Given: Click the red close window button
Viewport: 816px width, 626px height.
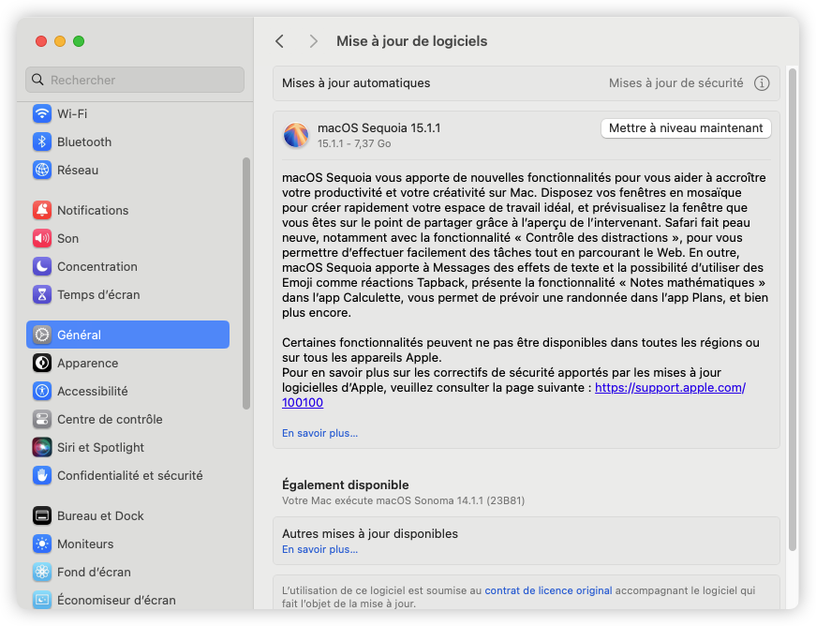Looking at the screenshot, I should click(x=41, y=41).
